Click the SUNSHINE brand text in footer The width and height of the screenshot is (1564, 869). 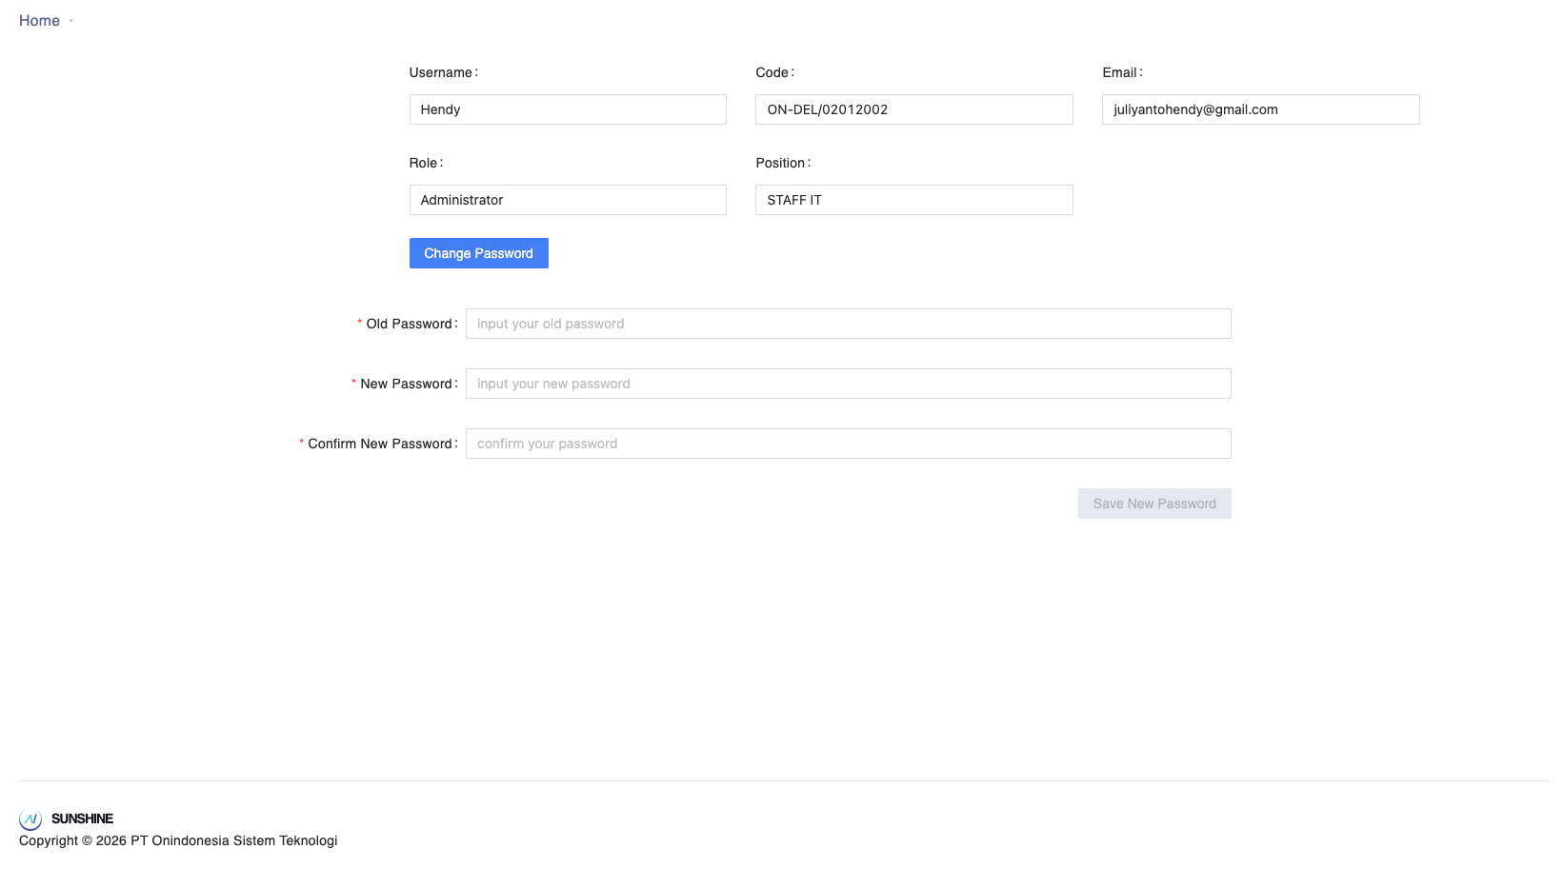click(82, 819)
